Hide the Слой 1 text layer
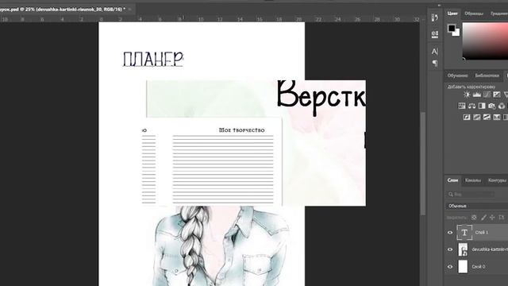This screenshot has width=508, height=286. coord(450,233)
